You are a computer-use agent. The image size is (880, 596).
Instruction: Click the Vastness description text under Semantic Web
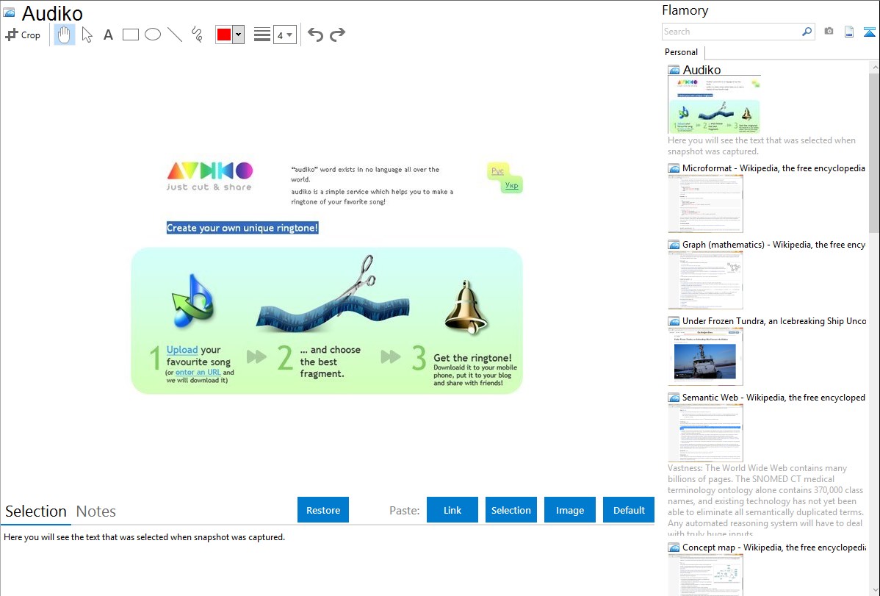[x=765, y=500]
